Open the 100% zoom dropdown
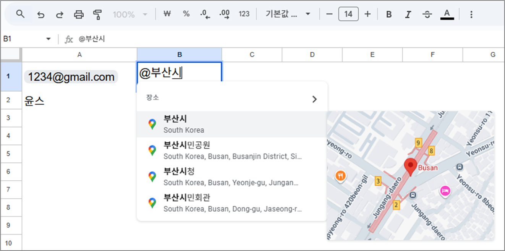The image size is (505, 251). pyautogui.click(x=130, y=15)
